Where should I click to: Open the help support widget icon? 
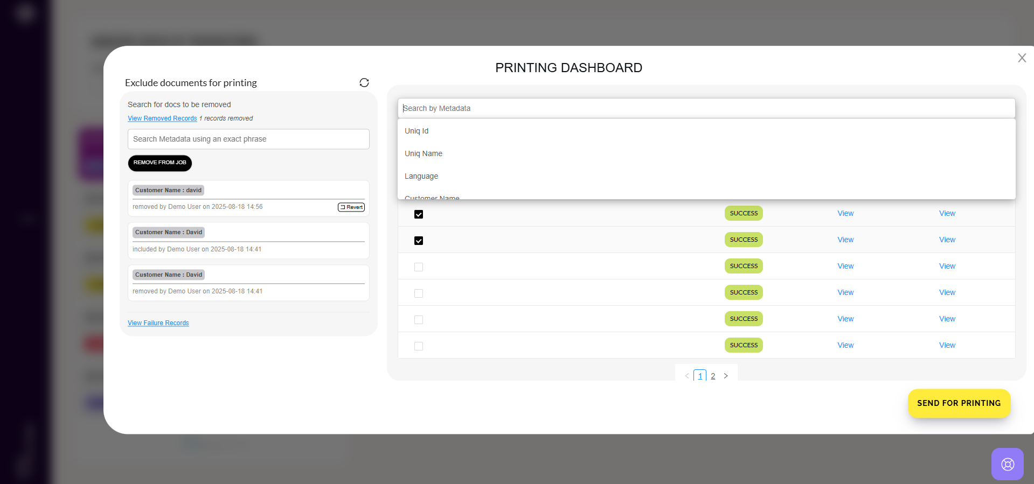click(x=1007, y=464)
